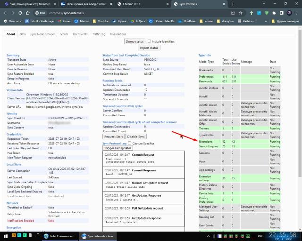The image size is (302, 241).
Task: Switch to the Chrome URLs browser tab
Action: tap(143, 4)
